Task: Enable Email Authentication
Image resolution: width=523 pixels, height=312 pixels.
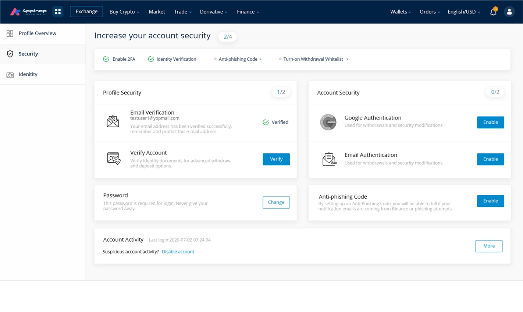Action: [x=490, y=159]
